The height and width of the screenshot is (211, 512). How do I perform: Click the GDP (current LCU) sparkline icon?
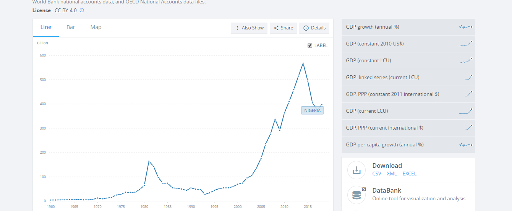click(466, 111)
